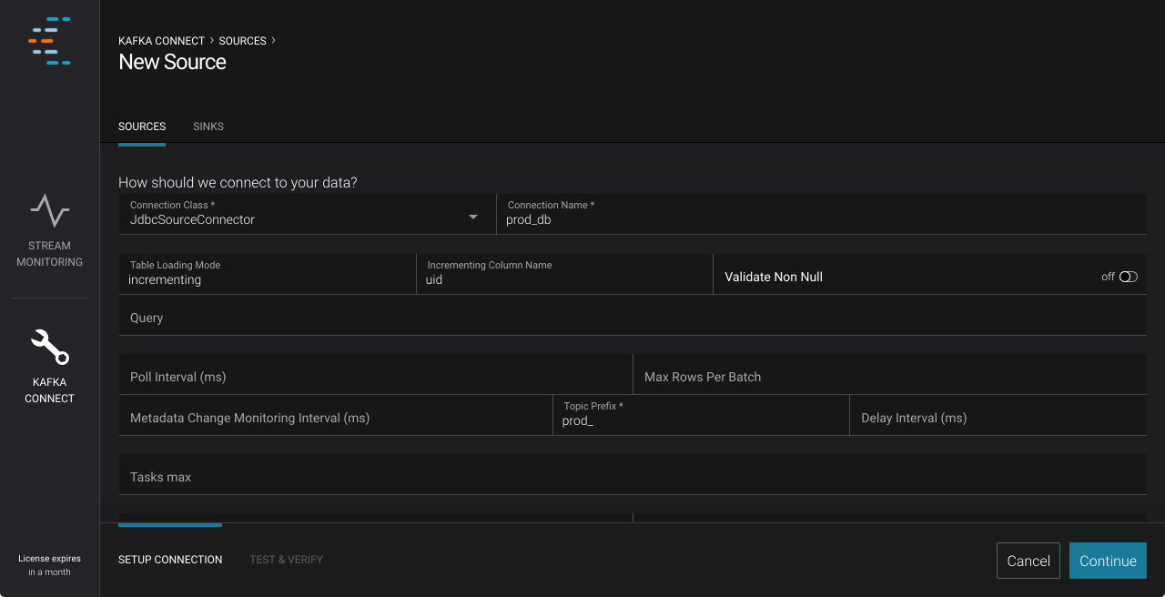Click License expires in a month text
The height and width of the screenshot is (597, 1165).
click(x=49, y=565)
